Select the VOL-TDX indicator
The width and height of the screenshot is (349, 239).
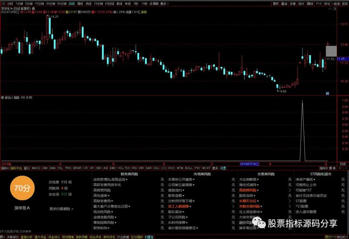pos(124,168)
